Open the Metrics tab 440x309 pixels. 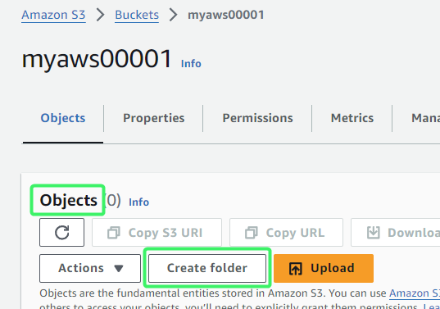(352, 118)
